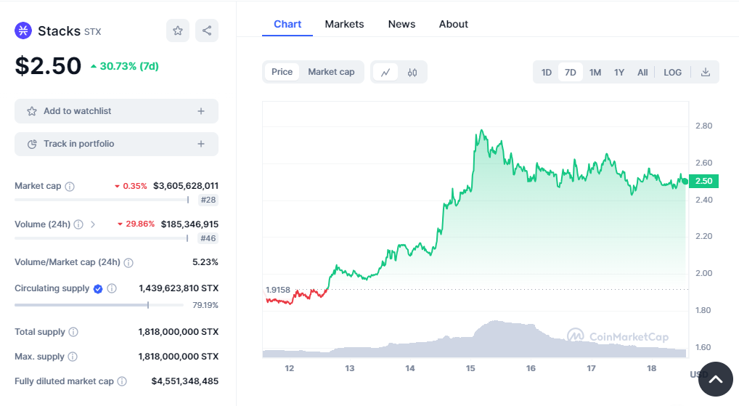The height and width of the screenshot is (406, 739).
Task: Set chart range to 1Y
Action: (x=618, y=72)
